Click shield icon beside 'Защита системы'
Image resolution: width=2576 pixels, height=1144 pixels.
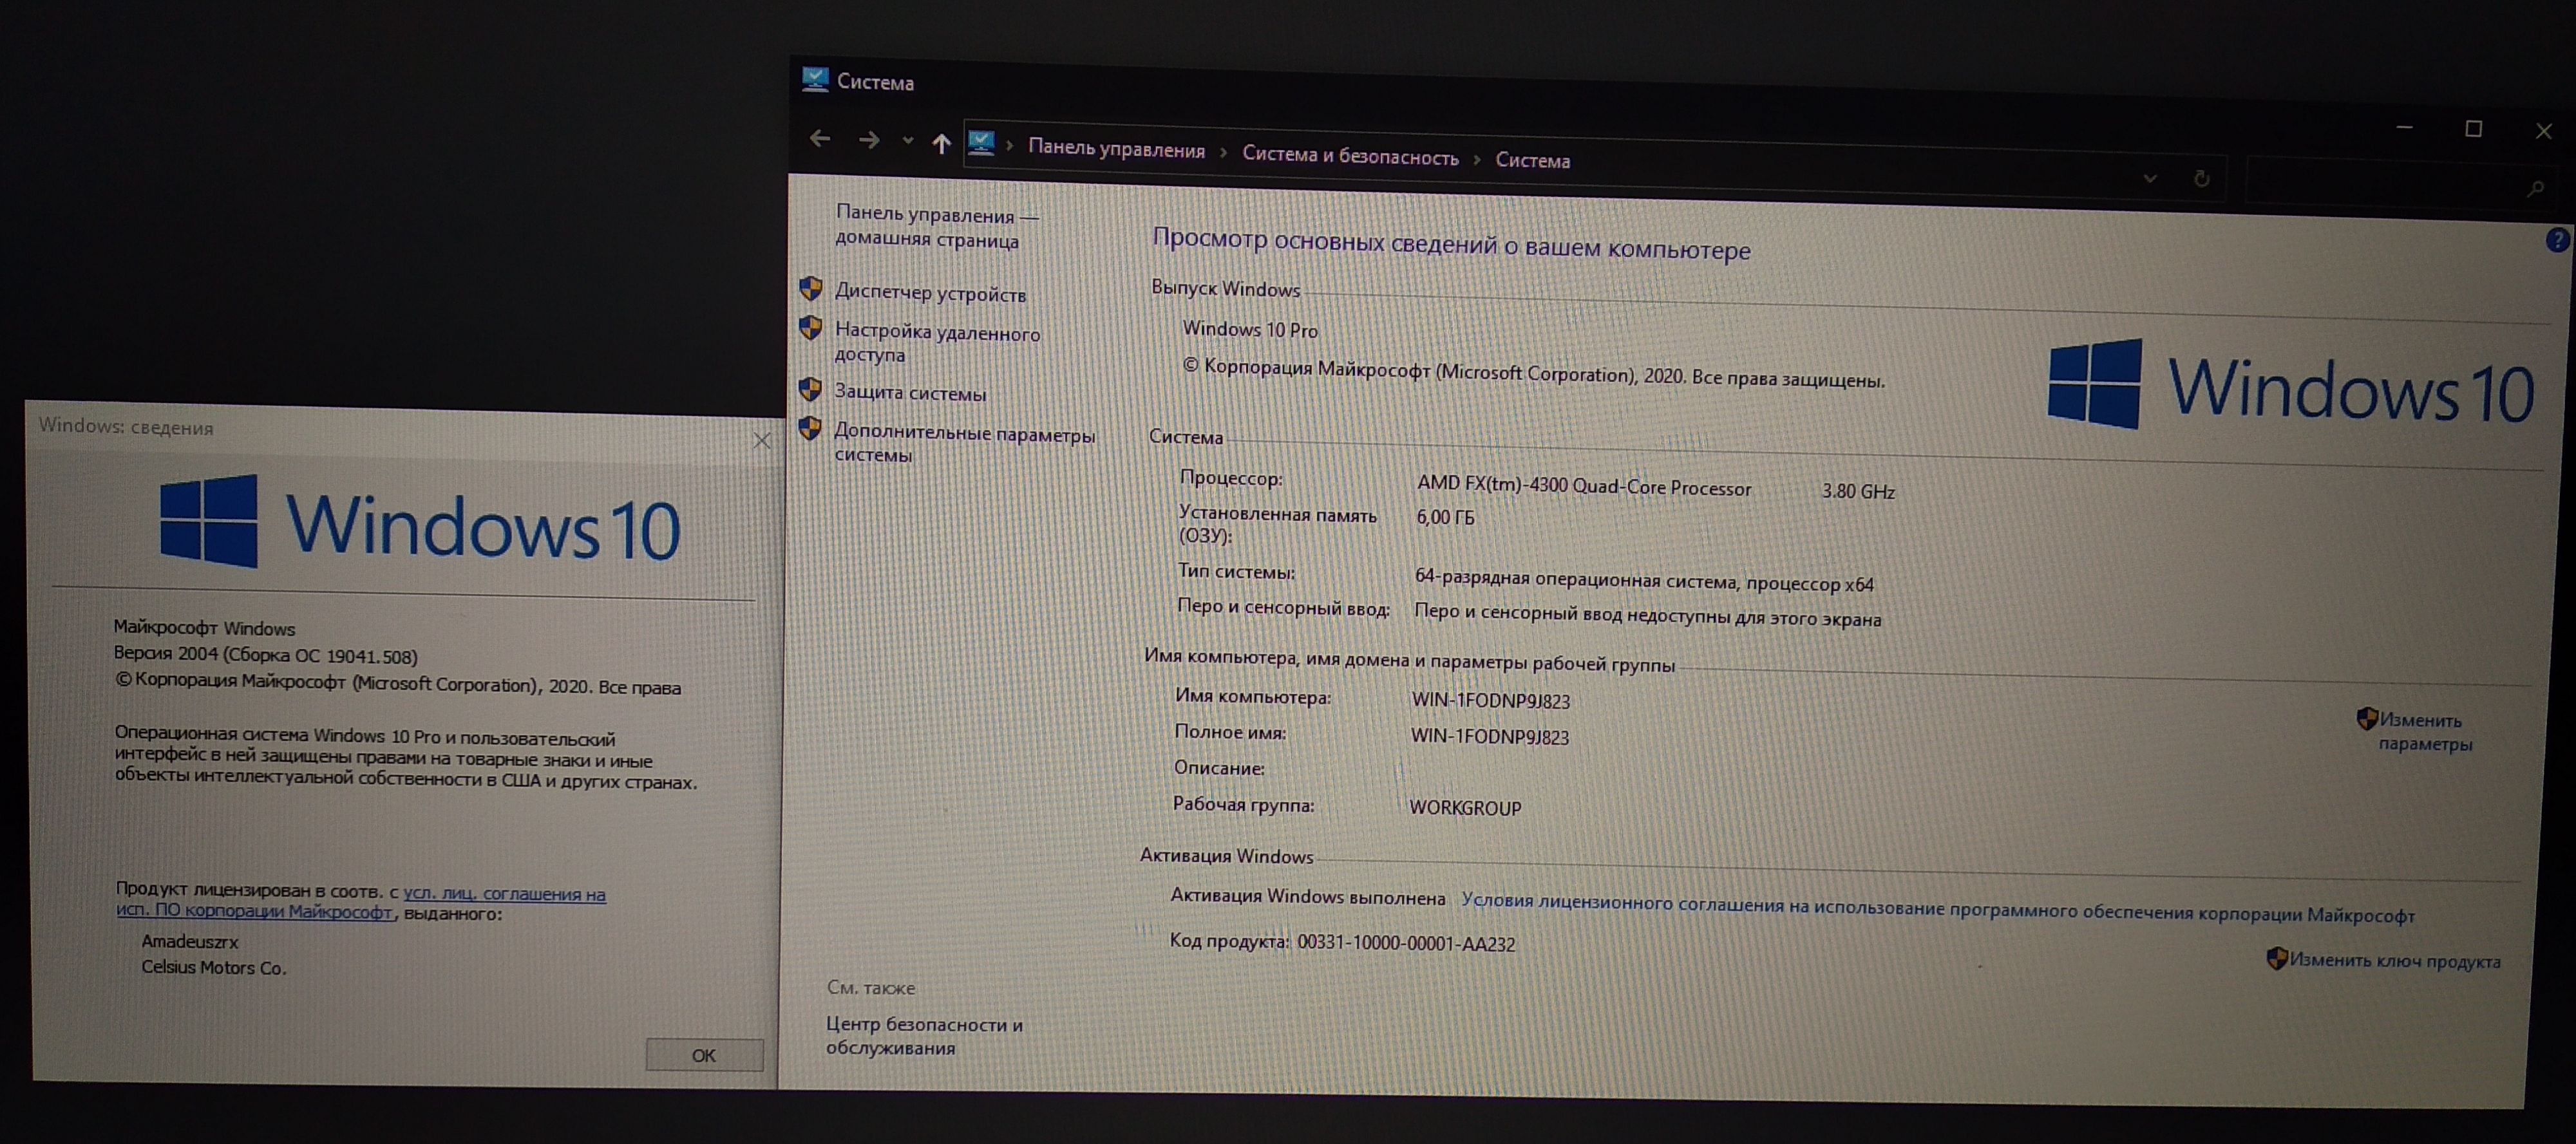810,389
